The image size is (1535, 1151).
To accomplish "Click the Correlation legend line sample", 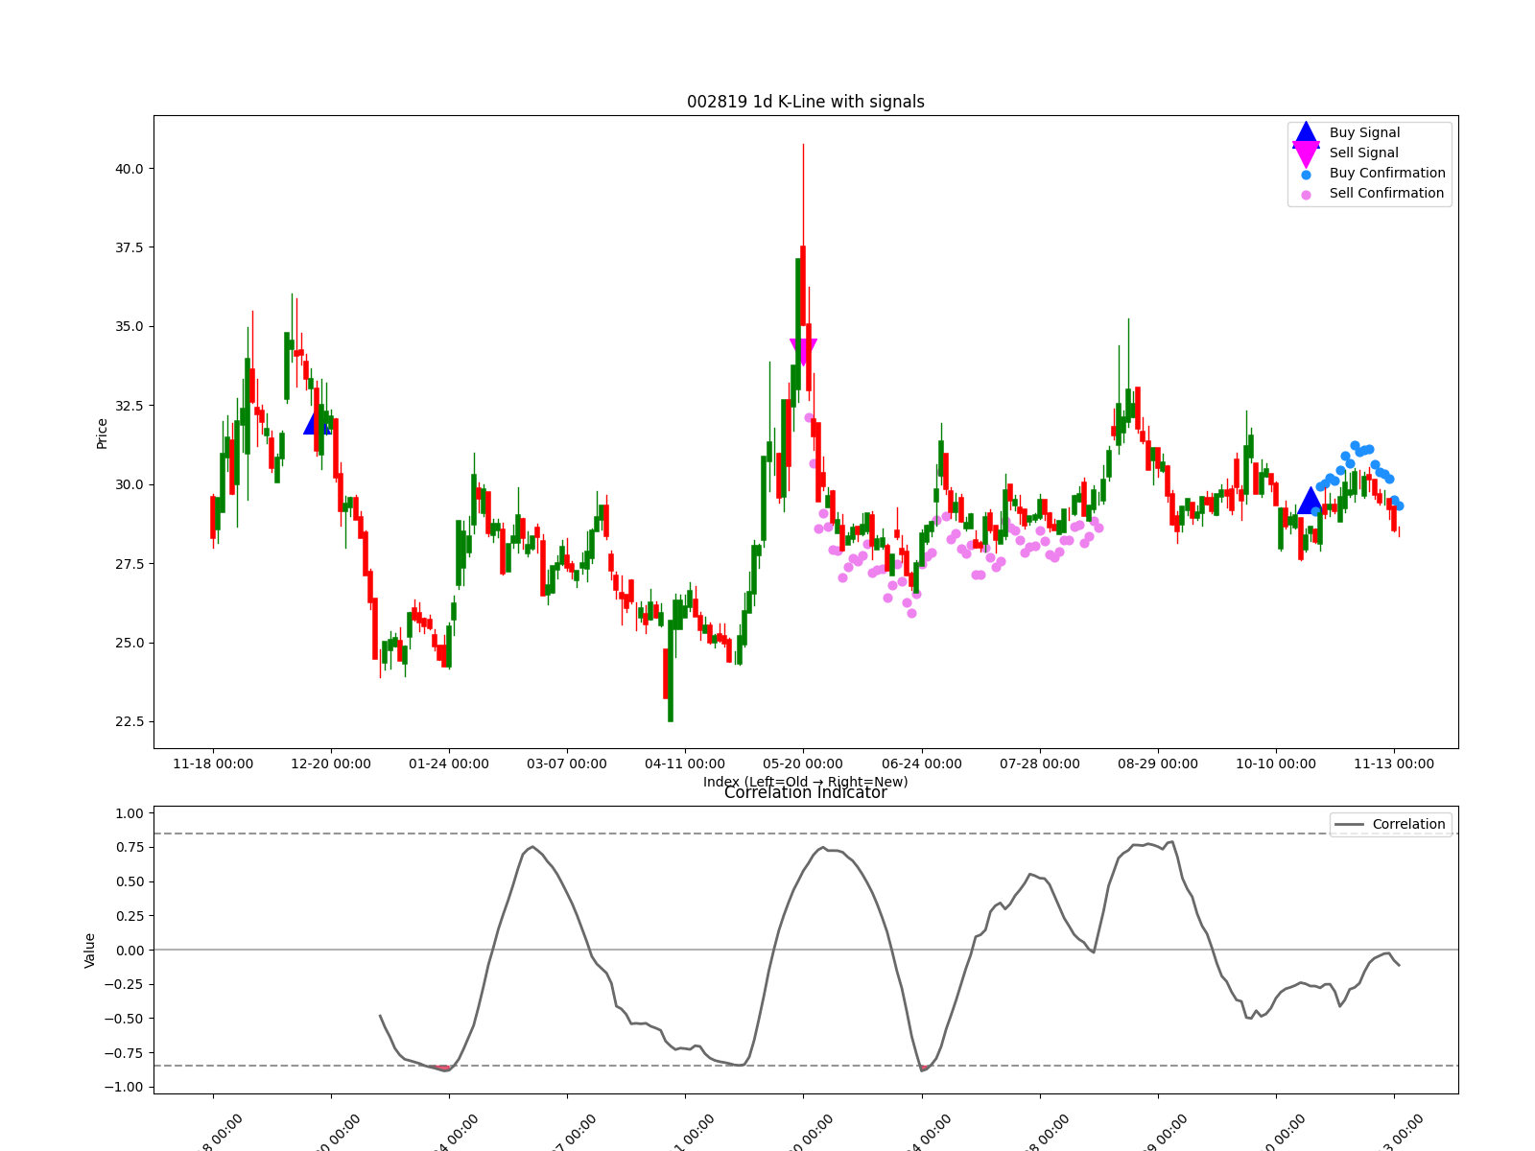I will point(1349,825).
